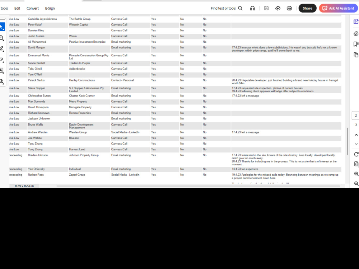
Task: Select the Bluesox company cell
Action: point(74,138)
